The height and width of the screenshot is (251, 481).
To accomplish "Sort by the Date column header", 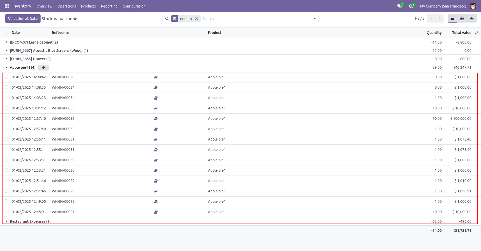I will click(16, 33).
